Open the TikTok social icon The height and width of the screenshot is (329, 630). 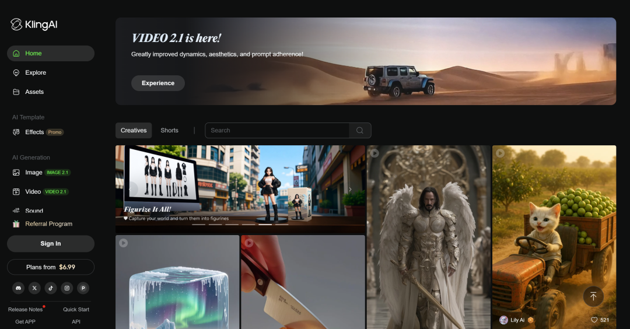(x=51, y=288)
